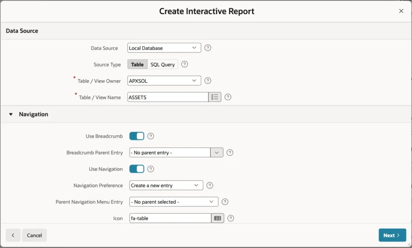This screenshot has height=248, width=412.
Task: Open the Navigation Preference dropdown
Action: [x=166, y=186]
